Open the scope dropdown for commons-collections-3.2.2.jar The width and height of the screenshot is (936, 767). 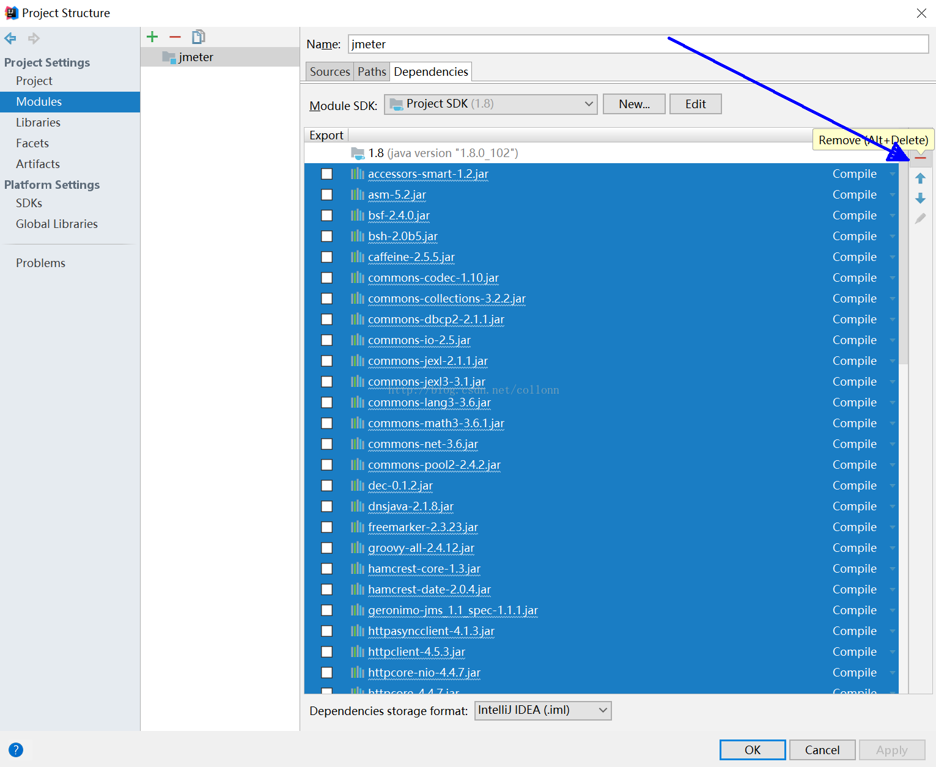(892, 299)
